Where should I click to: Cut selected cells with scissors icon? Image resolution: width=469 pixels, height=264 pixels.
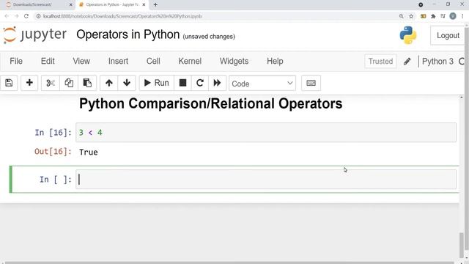click(x=51, y=83)
